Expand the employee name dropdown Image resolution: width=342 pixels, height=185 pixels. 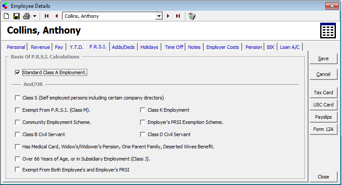(x=159, y=16)
